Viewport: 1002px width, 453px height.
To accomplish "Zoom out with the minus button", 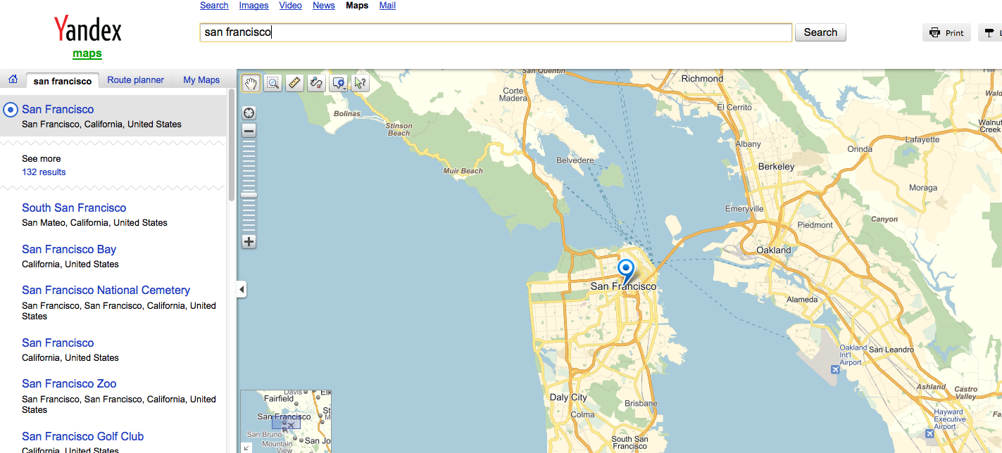I will point(249,130).
